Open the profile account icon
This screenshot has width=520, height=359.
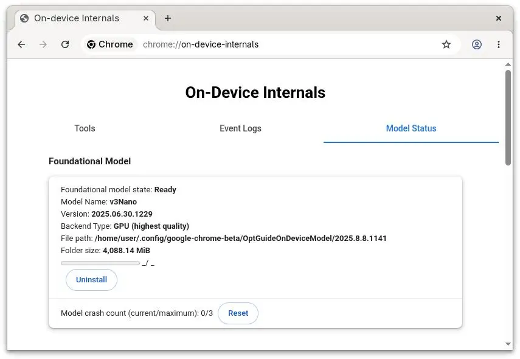point(477,44)
